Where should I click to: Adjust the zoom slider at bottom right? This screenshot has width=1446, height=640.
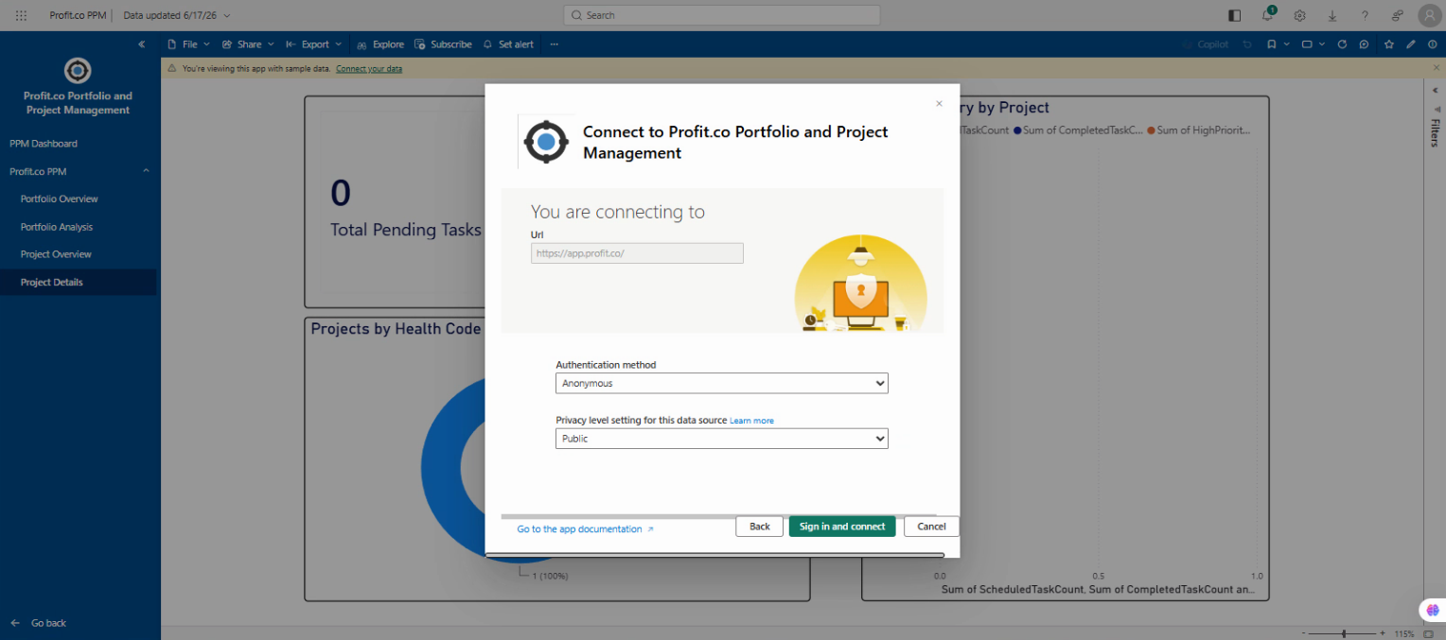[x=1344, y=633]
